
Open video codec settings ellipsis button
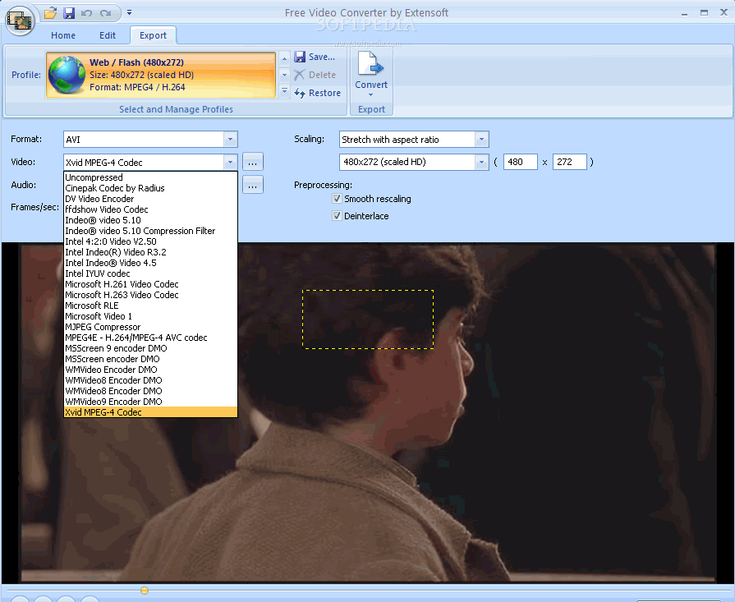(253, 163)
